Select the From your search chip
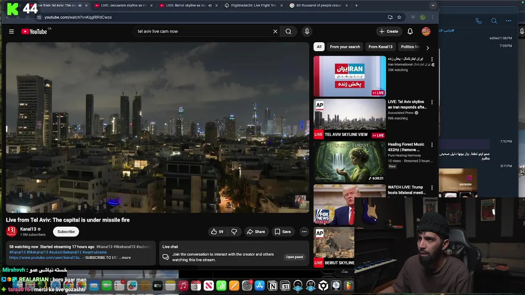The width and height of the screenshot is (525, 295). click(x=345, y=47)
